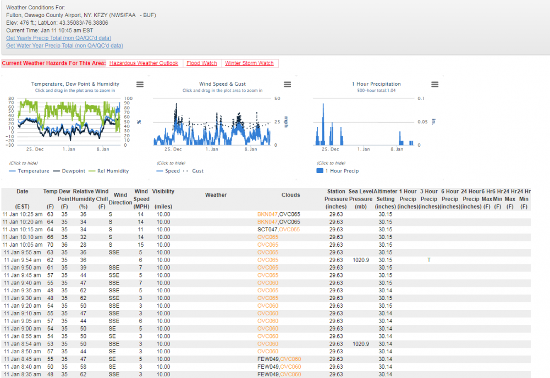The width and height of the screenshot is (550, 378).
Task: Click the 11 Jan 9:00 am date cell
Action: click(23, 329)
